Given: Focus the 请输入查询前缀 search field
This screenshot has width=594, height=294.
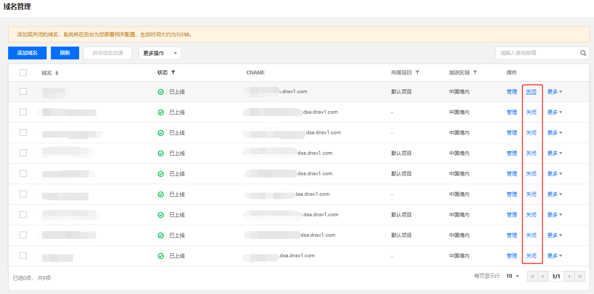Looking at the screenshot, I should pyautogui.click(x=537, y=53).
